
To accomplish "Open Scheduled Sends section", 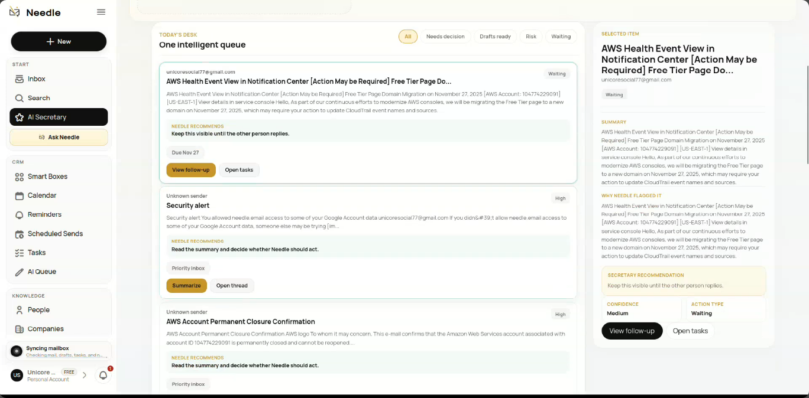I will point(59,234).
